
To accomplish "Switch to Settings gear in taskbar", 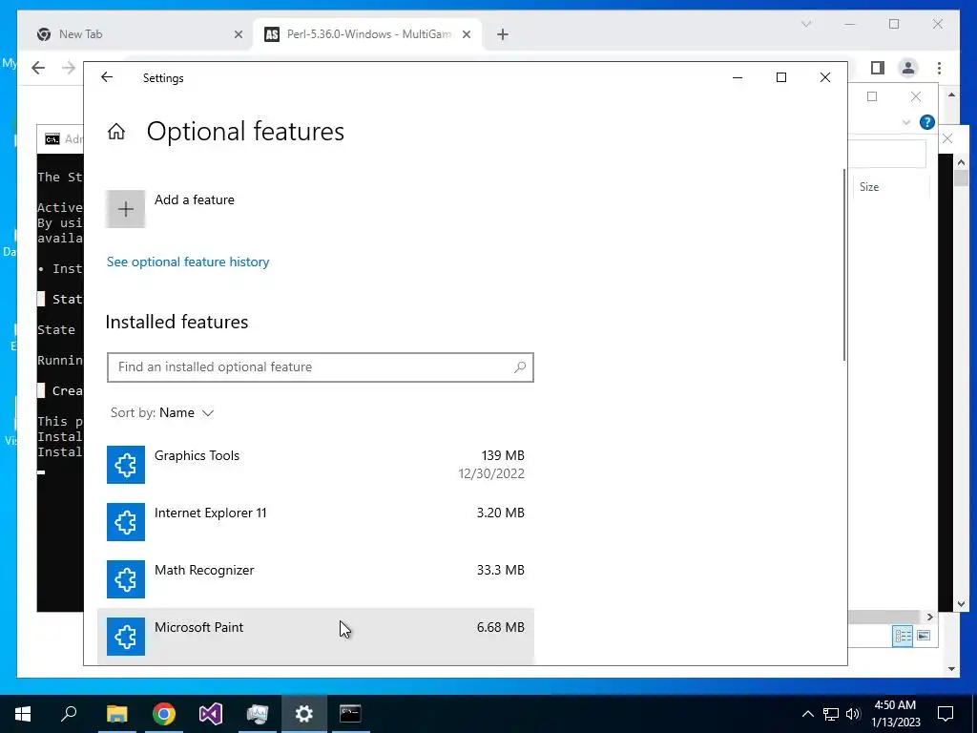I will (x=304, y=714).
